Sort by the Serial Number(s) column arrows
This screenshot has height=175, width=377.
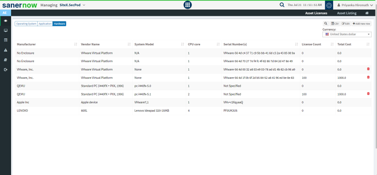click(x=297, y=44)
